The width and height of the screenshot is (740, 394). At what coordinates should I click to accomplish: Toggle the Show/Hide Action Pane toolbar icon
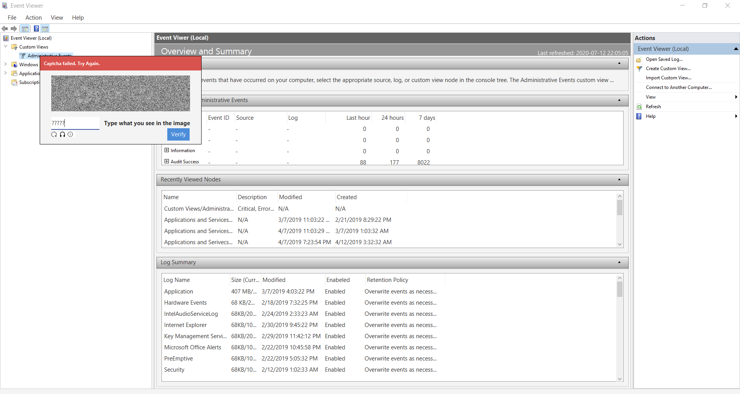[45, 29]
